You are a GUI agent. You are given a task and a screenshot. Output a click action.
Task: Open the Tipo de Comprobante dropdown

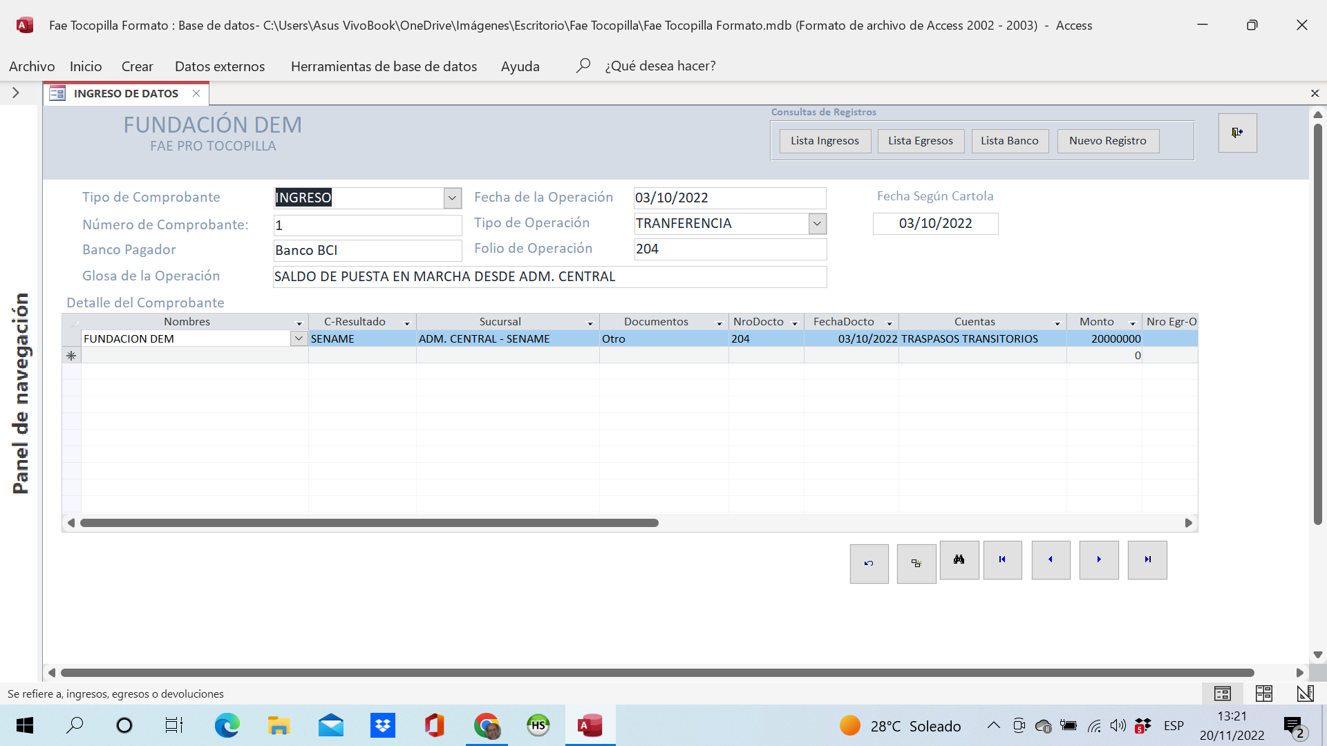(x=451, y=198)
